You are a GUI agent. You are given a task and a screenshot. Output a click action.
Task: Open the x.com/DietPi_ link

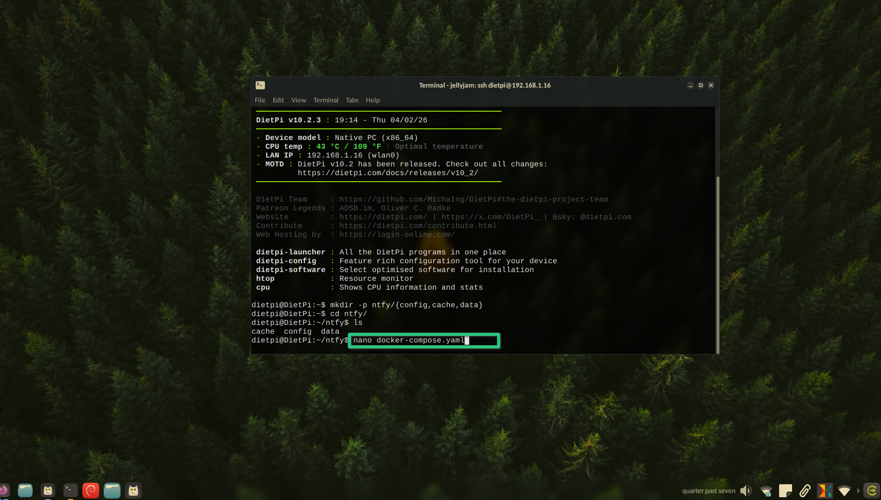(490, 217)
